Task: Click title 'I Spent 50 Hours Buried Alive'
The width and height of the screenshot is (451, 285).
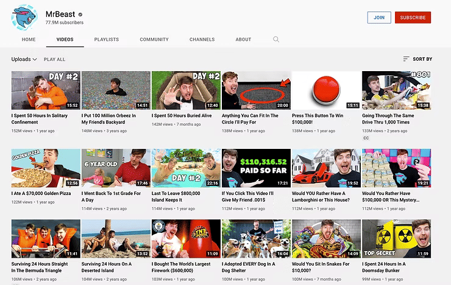Action: [x=182, y=115]
